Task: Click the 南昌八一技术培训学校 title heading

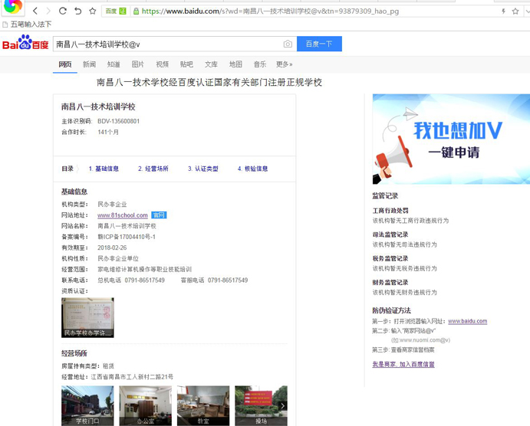Action: tap(98, 106)
